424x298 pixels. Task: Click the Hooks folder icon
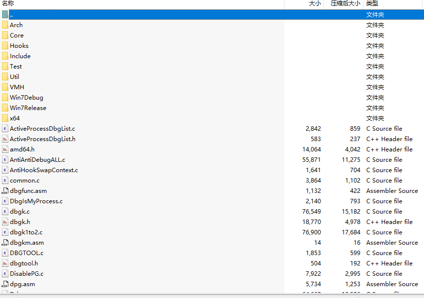click(5, 46)
